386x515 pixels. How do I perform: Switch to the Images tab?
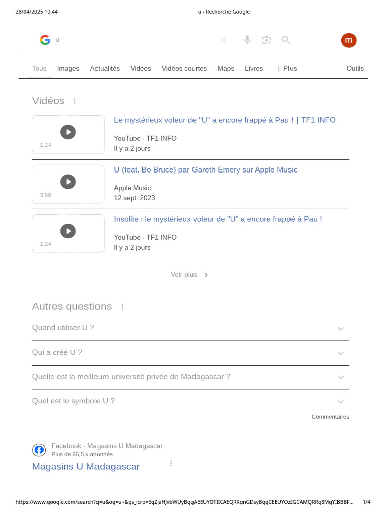click(x=68, y=68)
